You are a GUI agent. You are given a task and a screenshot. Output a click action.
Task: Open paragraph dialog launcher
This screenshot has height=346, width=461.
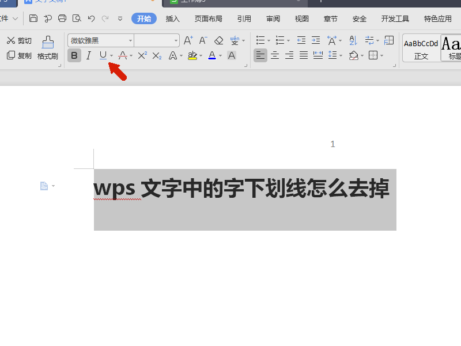pyautogui.click(x=395, y=66)
